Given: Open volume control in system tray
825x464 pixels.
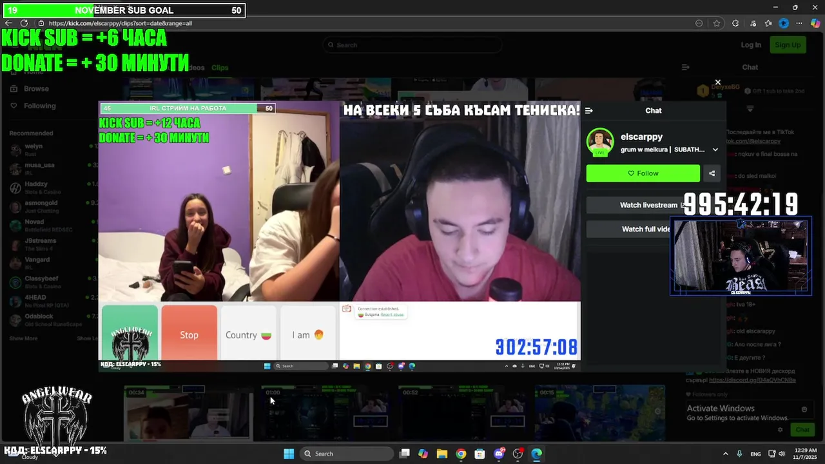Looking at the screenshot, I should click(782, 454).
